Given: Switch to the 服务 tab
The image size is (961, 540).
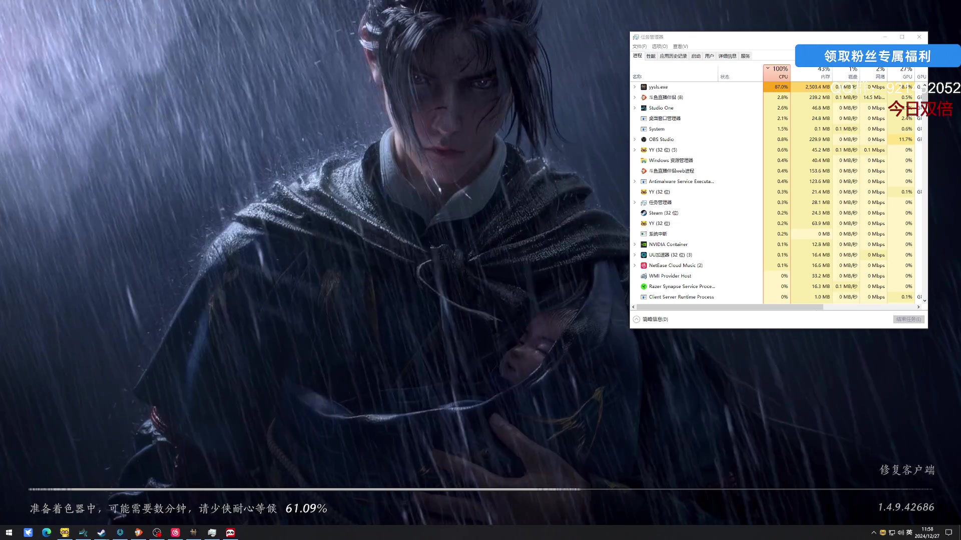Looking at the screenshot, I should coord(745,56).
